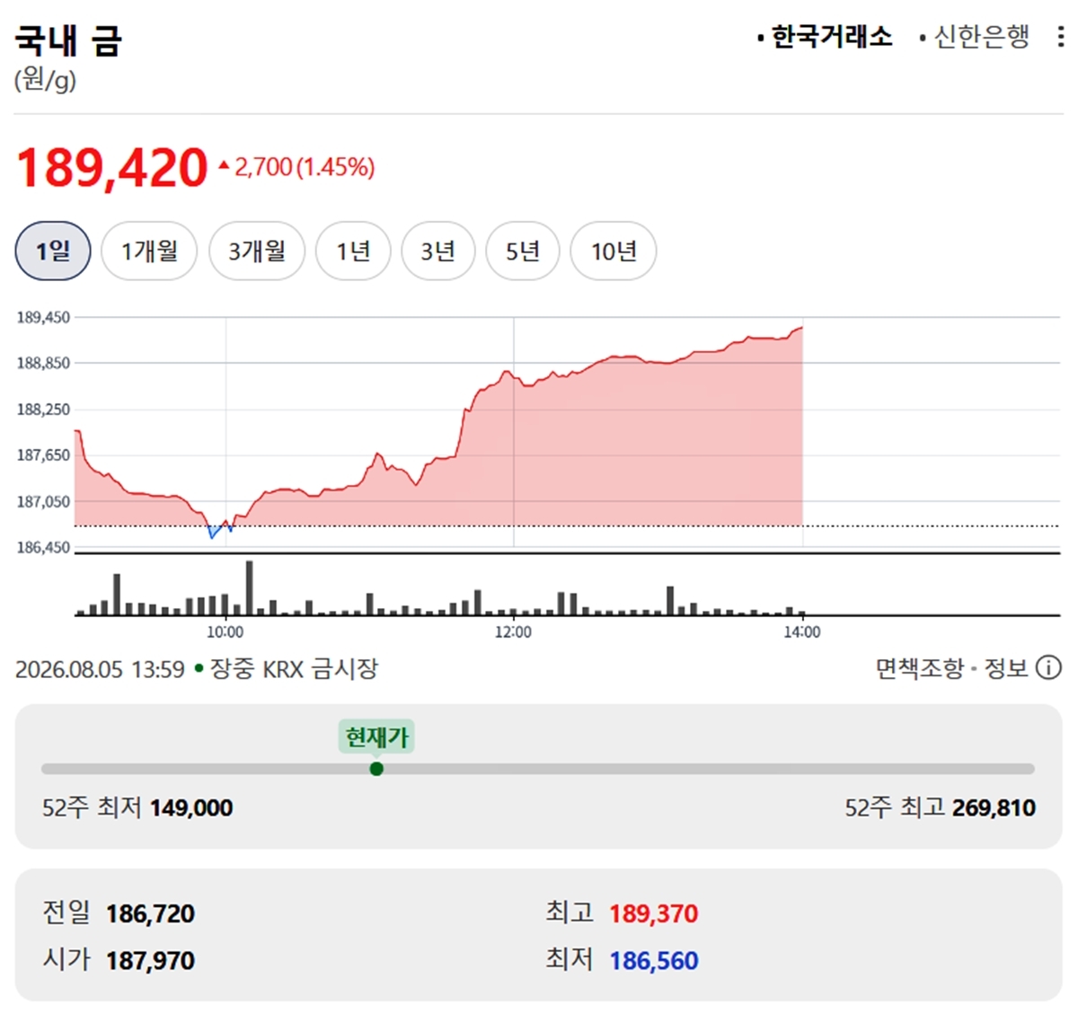Click the 현재가 label bubble
1078x1014 pixels.
(x=376, y=737)
